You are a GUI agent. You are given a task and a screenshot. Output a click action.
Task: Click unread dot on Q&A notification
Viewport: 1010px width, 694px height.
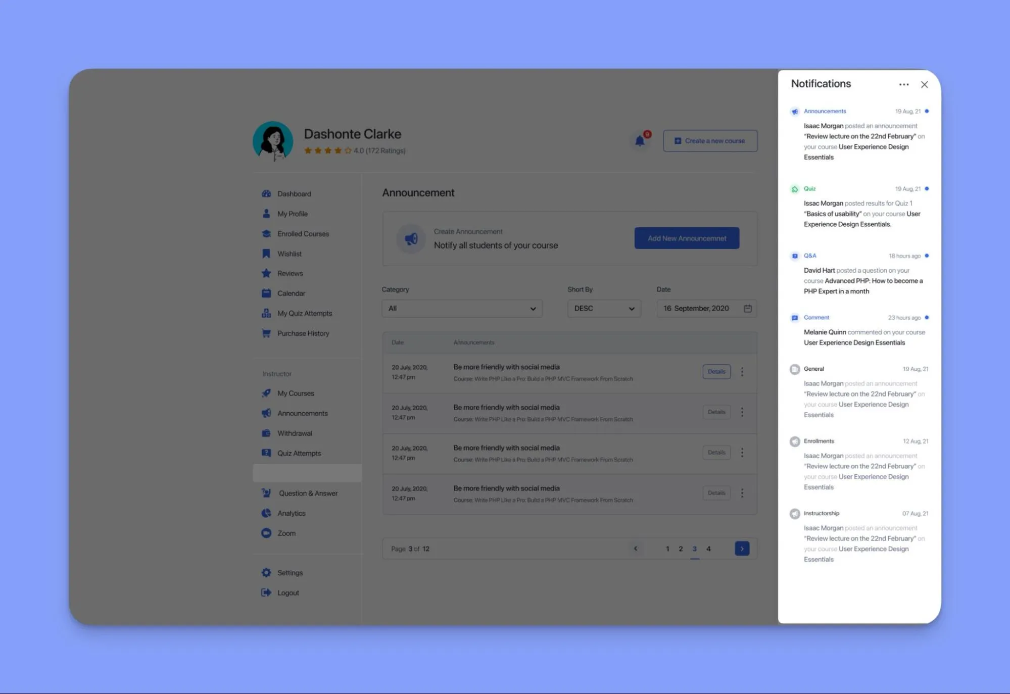[927, 256]
